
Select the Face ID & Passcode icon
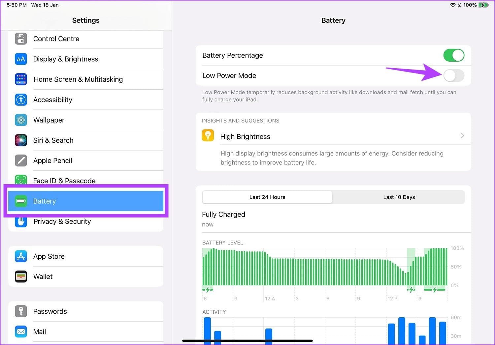click(21, 181)
